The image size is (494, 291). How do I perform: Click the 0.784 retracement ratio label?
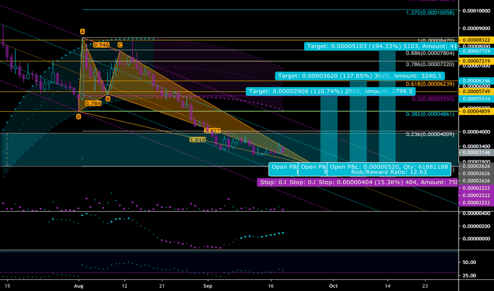coord(93,104)
